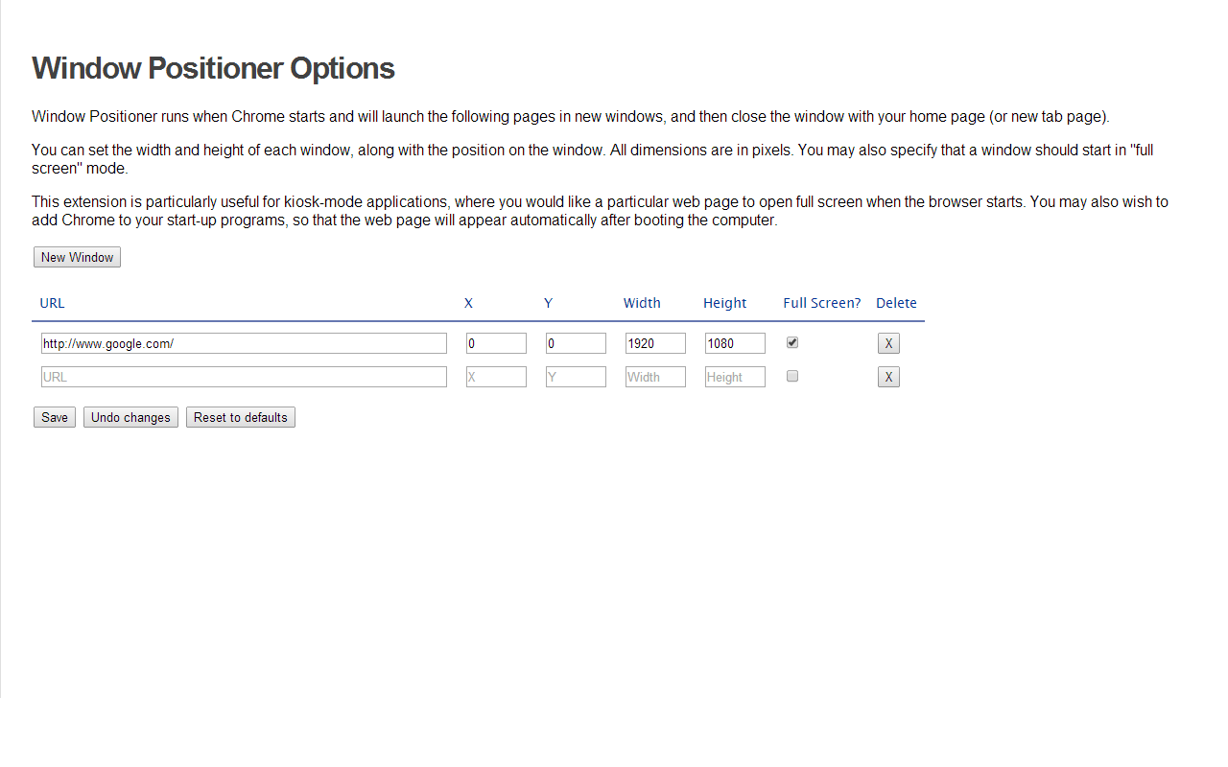The width and height of the screenshot is (1228, 767).
Task: Click the Y column header
Action: pyautogui.click(x=548, y=303)
